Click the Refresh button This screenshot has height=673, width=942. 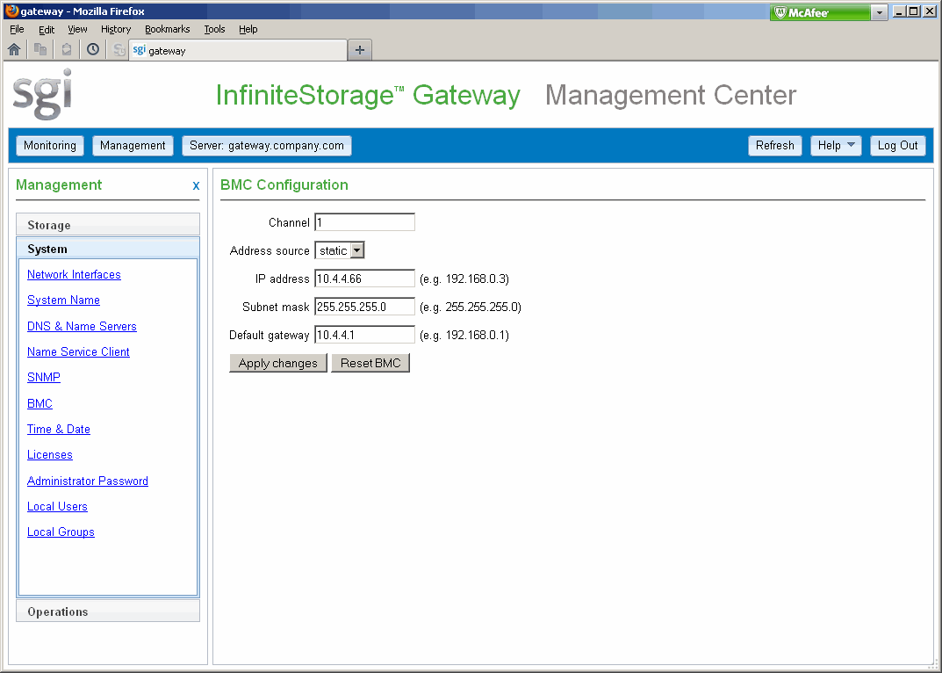[775, 146]
